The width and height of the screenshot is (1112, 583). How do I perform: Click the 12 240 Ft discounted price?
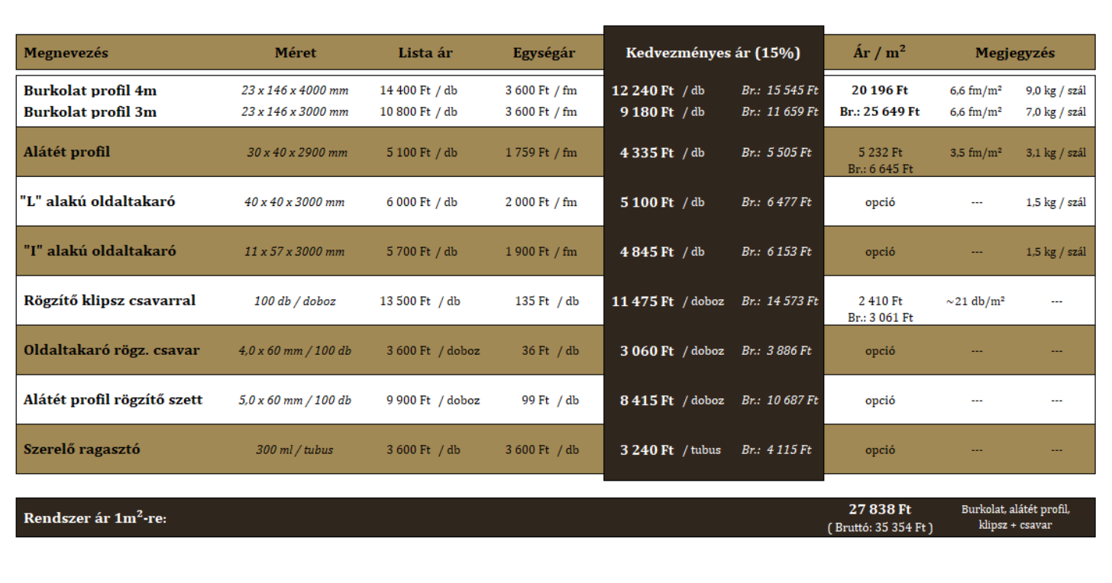642,91
